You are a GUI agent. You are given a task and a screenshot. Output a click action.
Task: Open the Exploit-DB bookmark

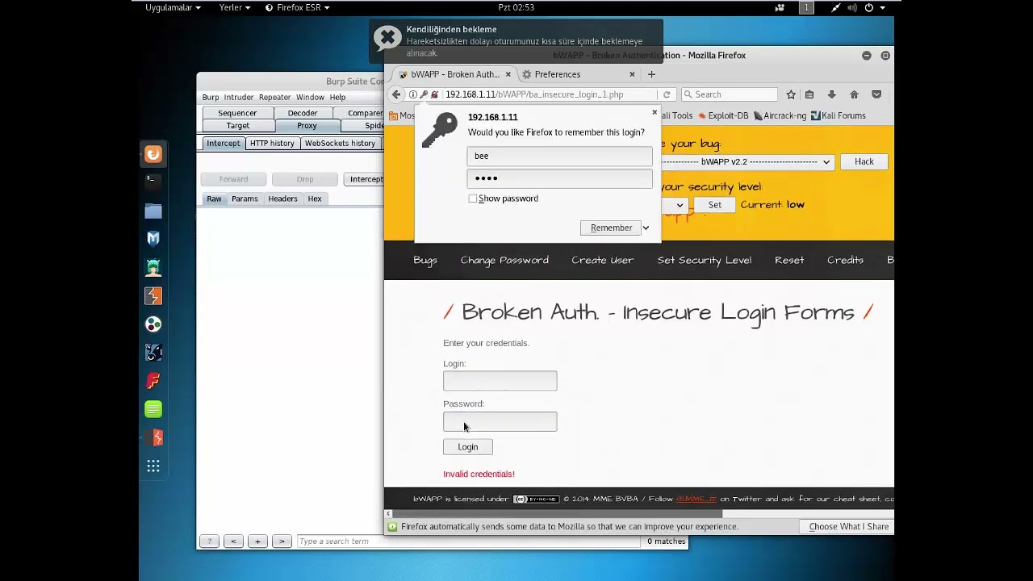point(721,115)
